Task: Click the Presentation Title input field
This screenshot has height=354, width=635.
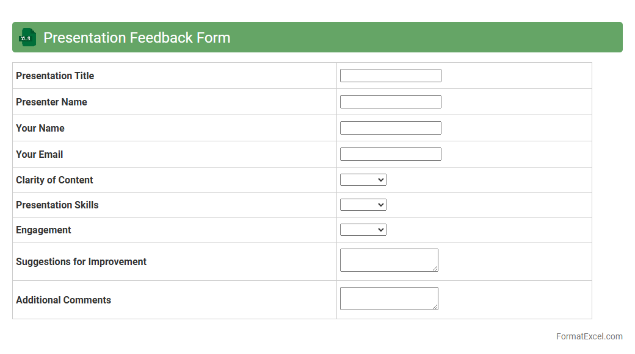Action: [390, 76]
